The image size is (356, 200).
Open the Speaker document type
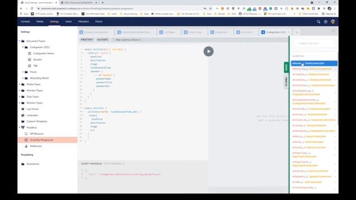pos(38,59)
